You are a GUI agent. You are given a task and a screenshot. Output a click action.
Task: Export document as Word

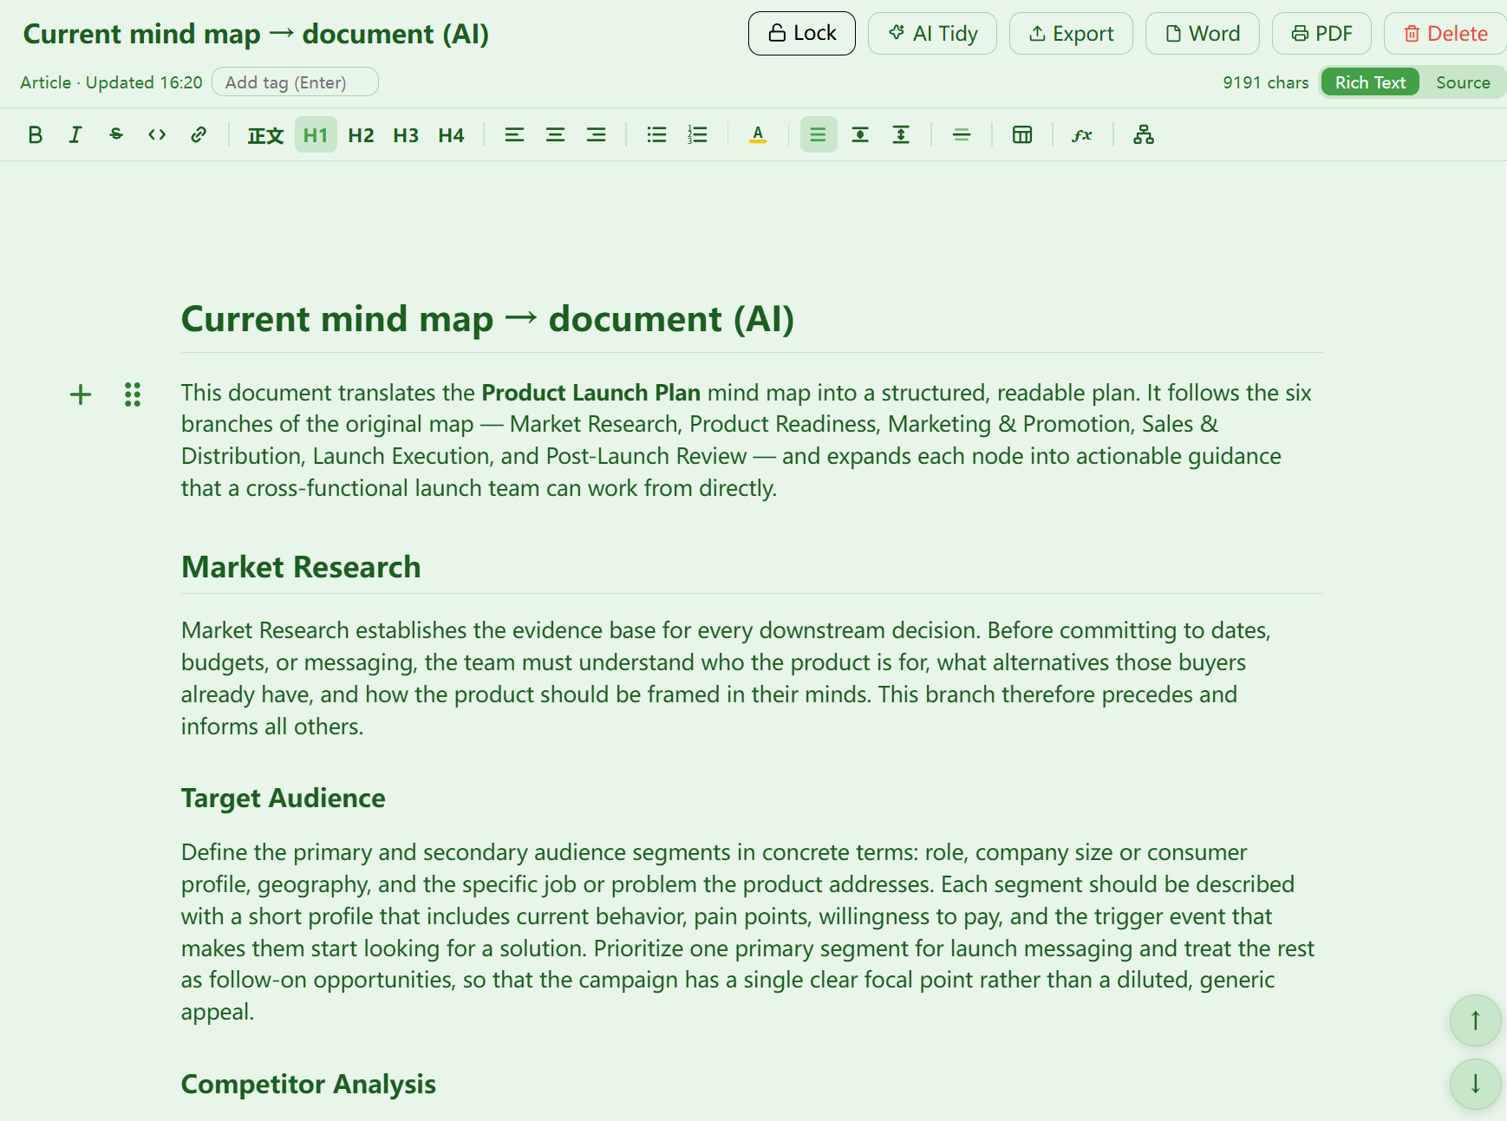tap(1203, 34)
